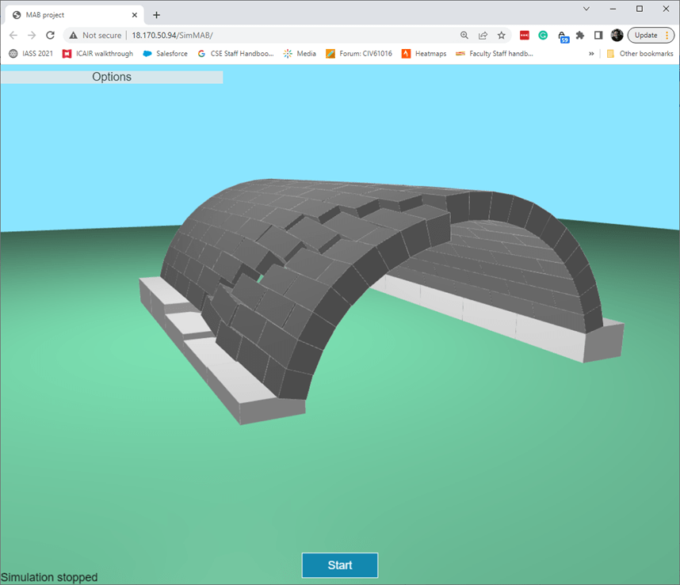Open the Grammarly extension
Viewport: 680px width, 585px height.
(x=543, y=36)
